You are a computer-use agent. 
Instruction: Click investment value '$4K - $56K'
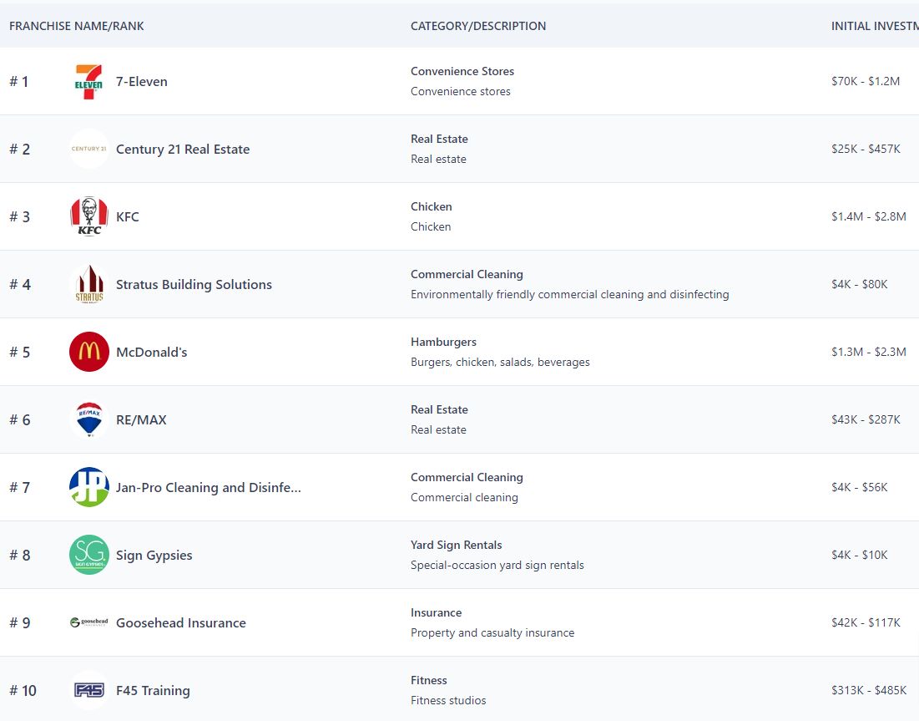[860, 488]
